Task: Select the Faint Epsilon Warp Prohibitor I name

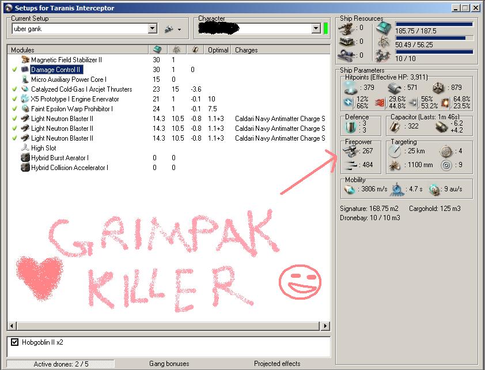Action: 72,109
